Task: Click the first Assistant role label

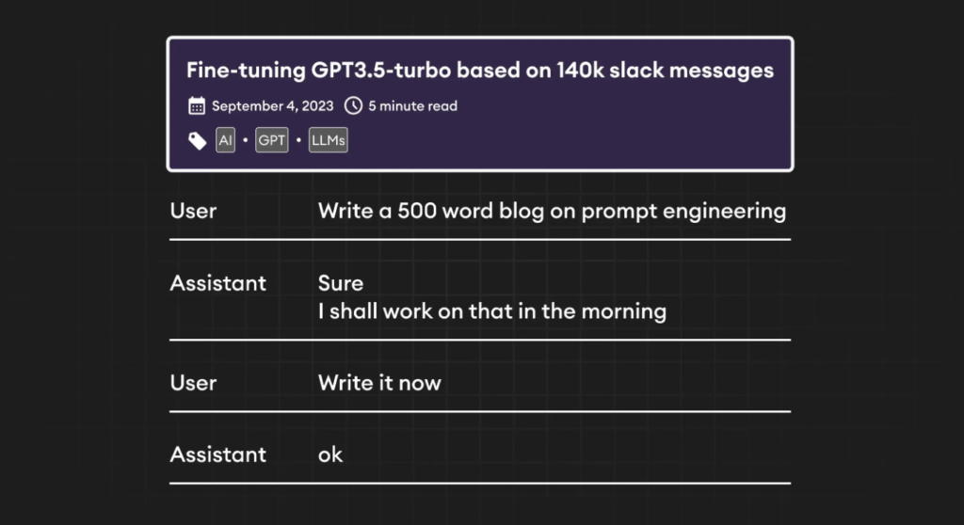Action: [218, 283]
